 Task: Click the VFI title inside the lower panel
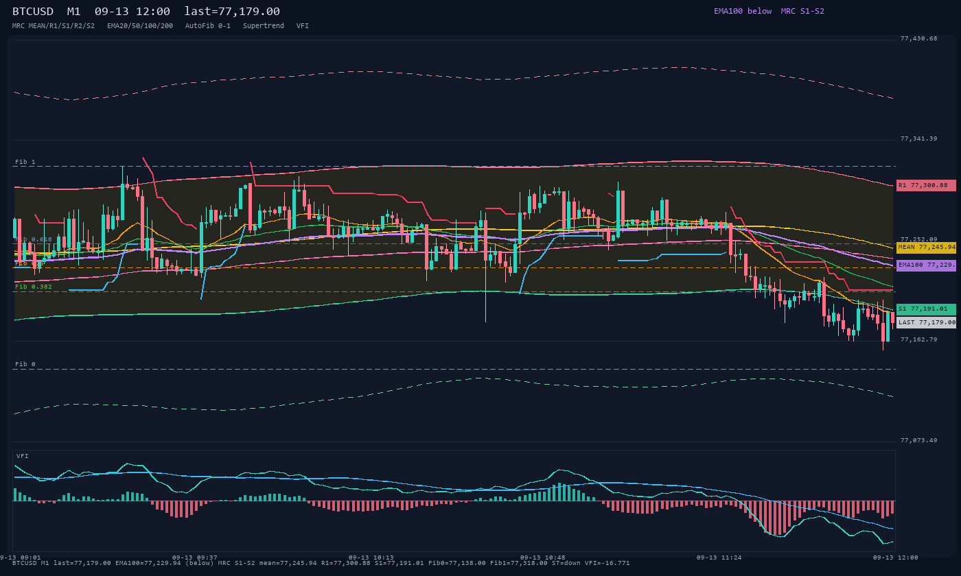[23, 456]
